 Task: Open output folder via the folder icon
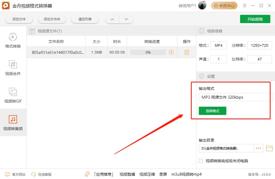click(270, 148)
